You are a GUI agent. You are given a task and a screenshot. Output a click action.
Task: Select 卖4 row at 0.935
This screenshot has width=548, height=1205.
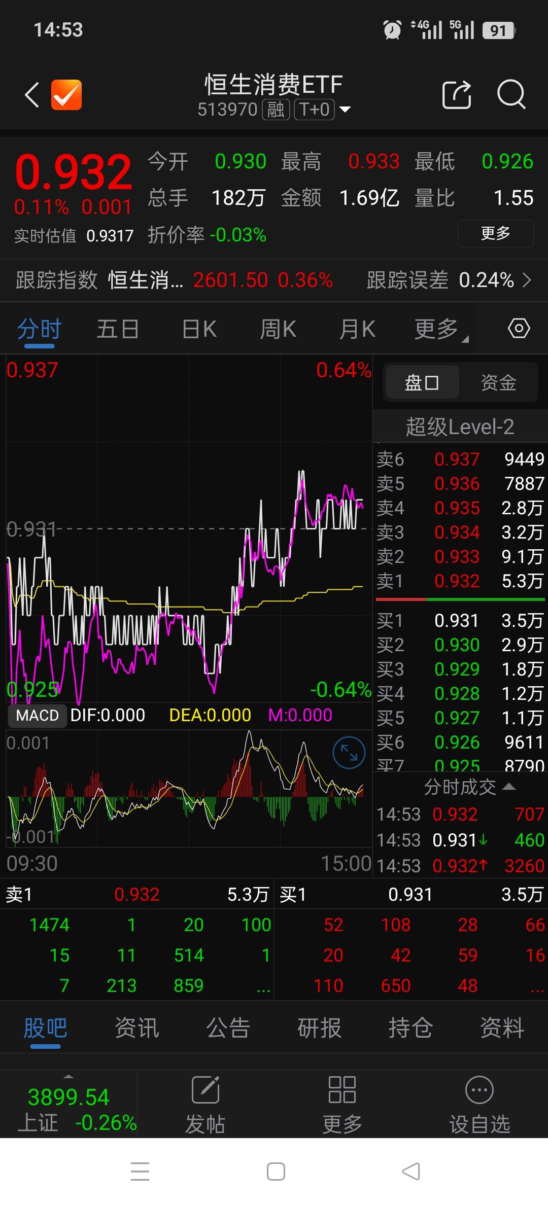[x=460, y=508]
